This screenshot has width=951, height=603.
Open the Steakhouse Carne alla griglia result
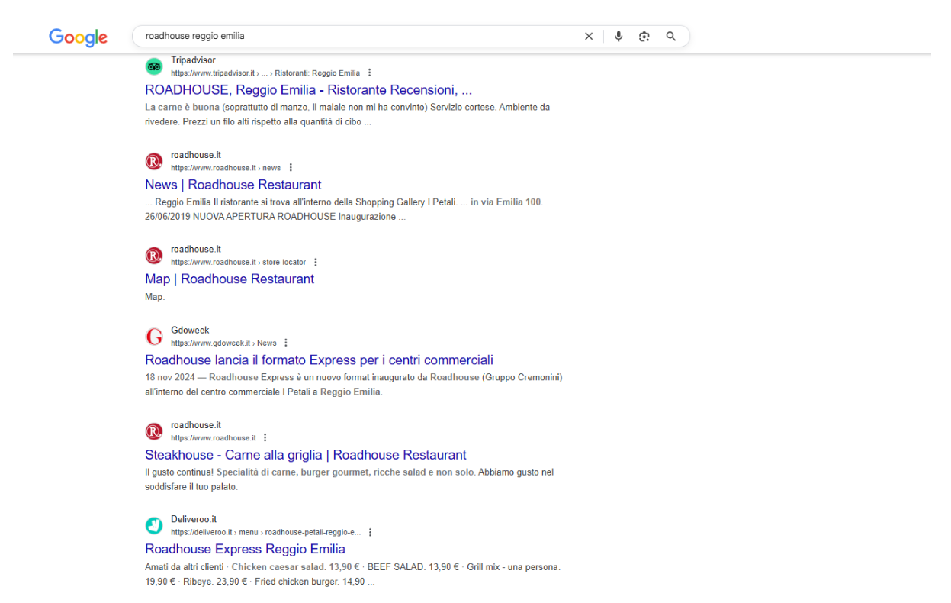coord(305,454)
